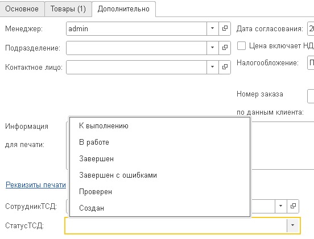Image resolution: width=314 pixels, height=239 pixels.
Task: Toggle the Цена включает НДС checkbox
Action: (241, 46)
